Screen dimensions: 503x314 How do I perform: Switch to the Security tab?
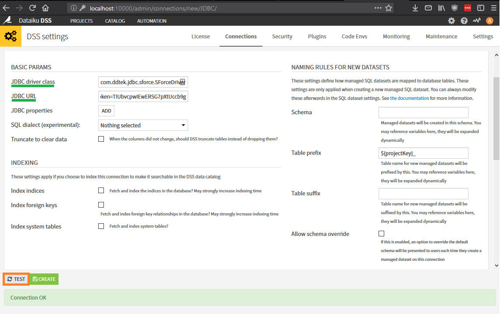point(282,36)
